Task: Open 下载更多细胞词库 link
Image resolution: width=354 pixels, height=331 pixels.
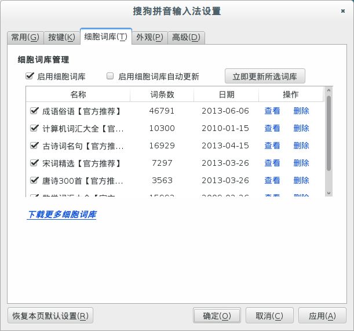Action: coord(62,214)
